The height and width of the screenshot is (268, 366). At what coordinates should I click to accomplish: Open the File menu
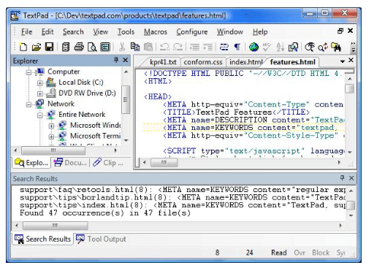[26, 32]
